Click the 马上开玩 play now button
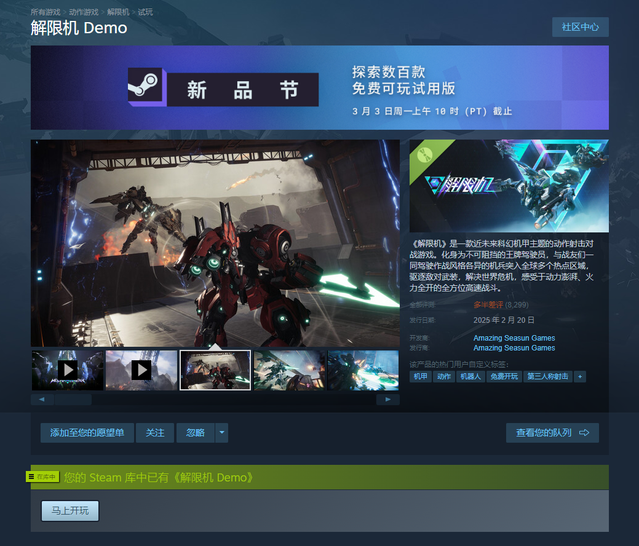The width and height of the screenshot is (639, 546). click(70, 510)
